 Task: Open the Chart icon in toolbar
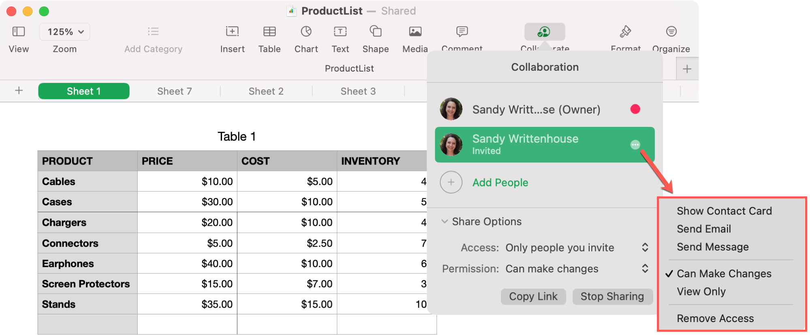point(306,32)
